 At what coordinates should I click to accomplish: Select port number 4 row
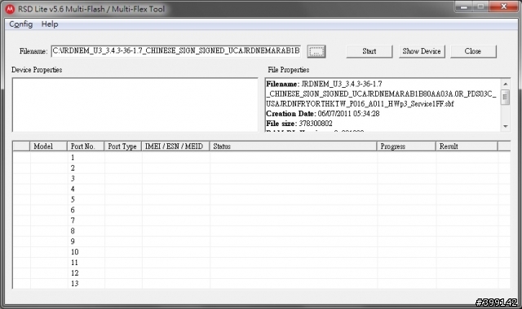click(261, 189)
